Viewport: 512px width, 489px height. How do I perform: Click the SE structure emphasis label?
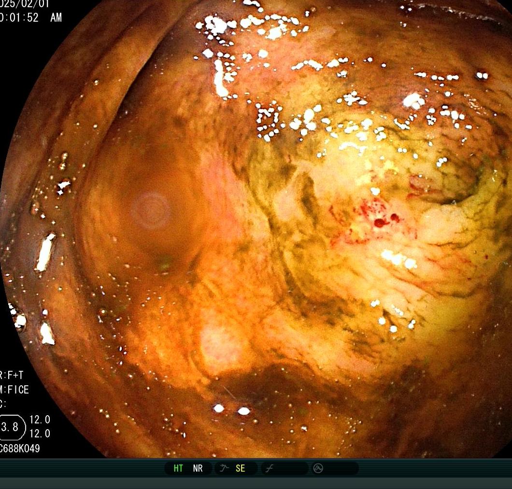point(241,468)
